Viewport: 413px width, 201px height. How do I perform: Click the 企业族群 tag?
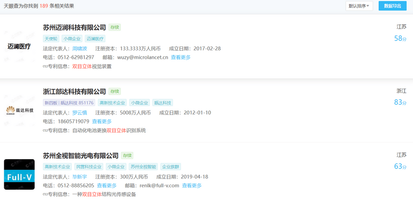coord(171,167)
